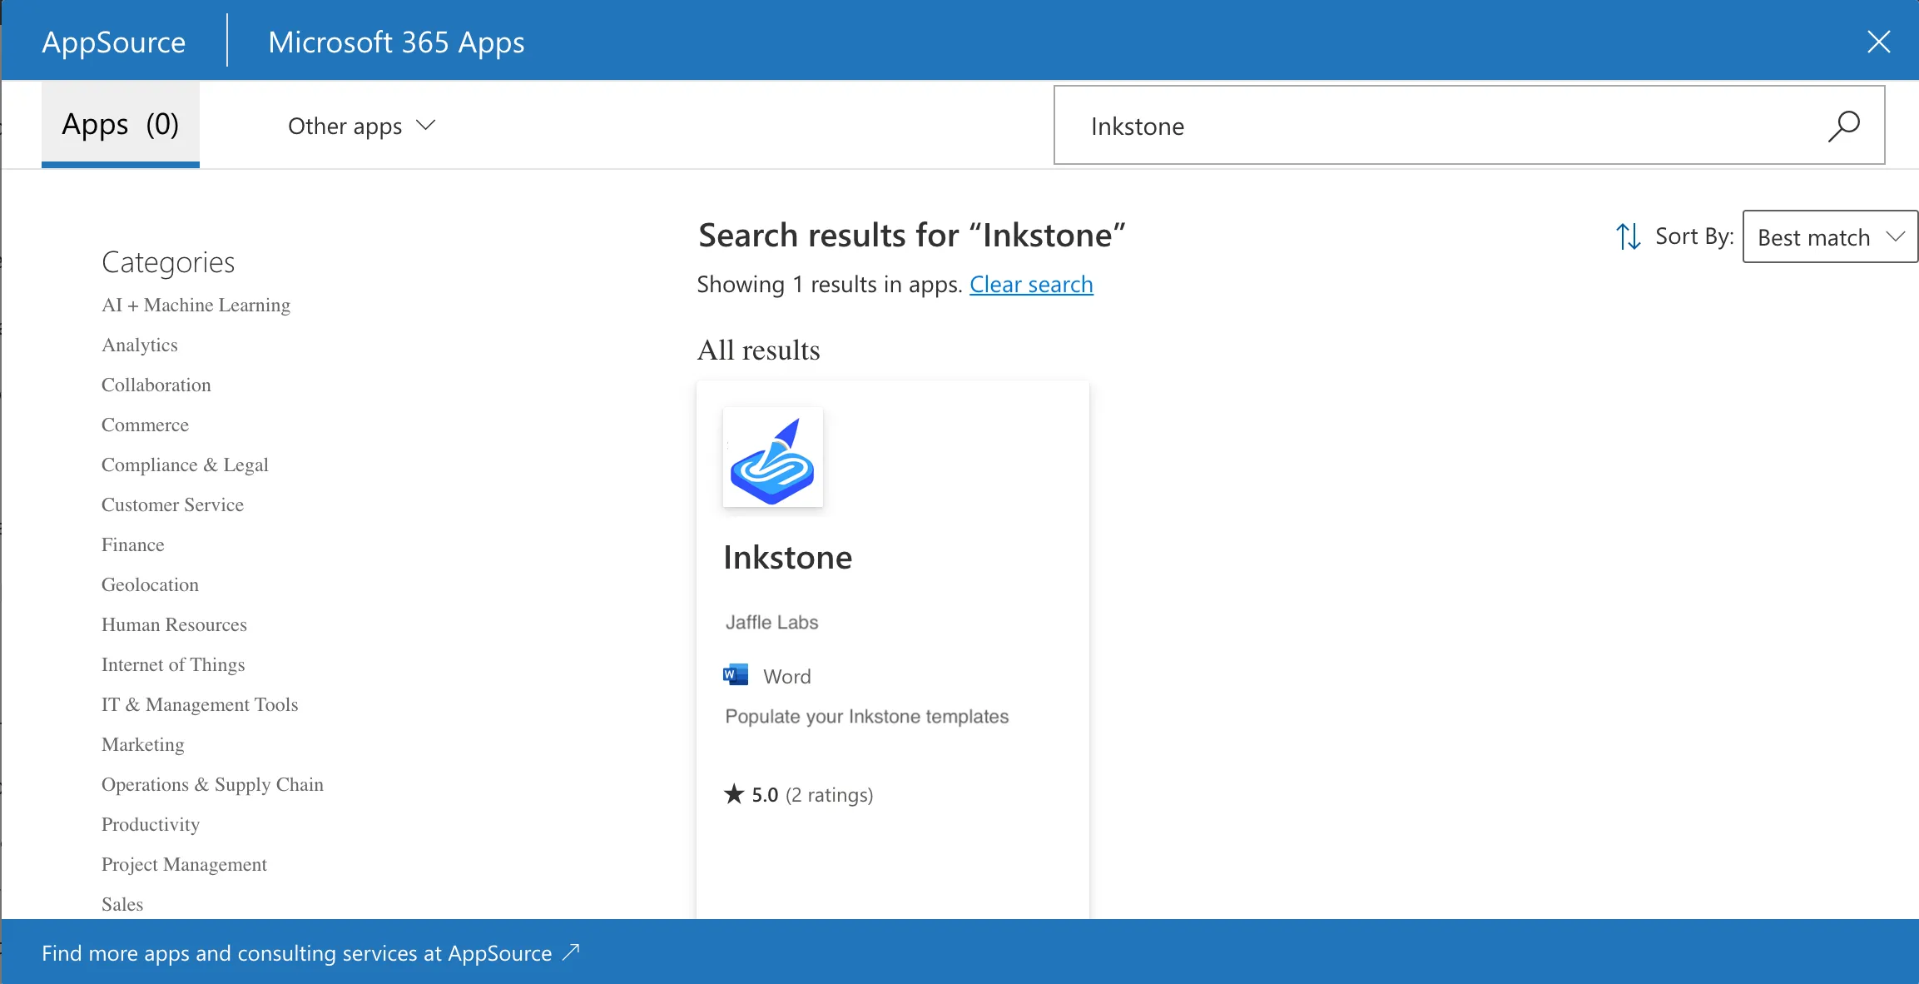Focus the Inkstone search field
1919x984 pixels.
pyautogui.click(x=1469, y=125)
